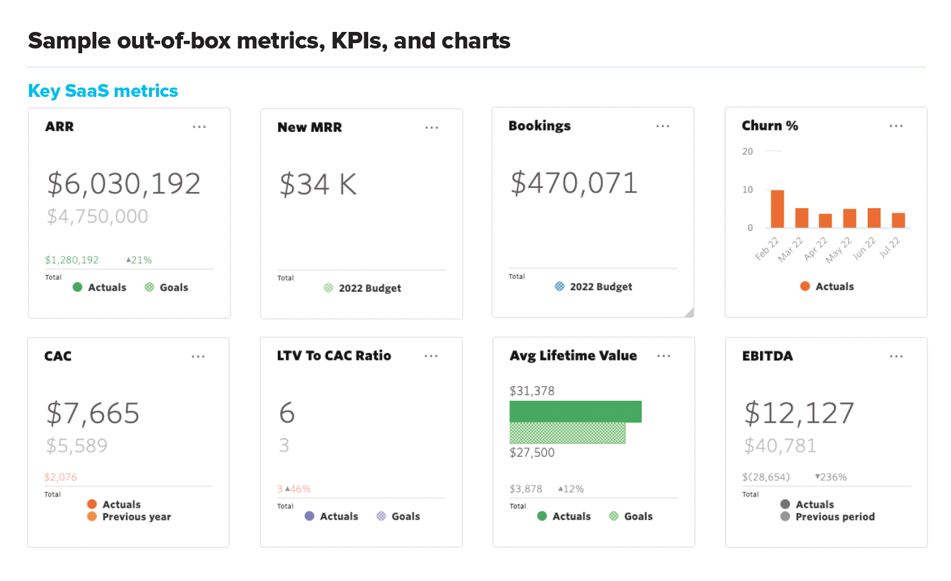The image size is (951, 581).
Task: Open the New MRR three-dot menu
Action: pyautogui.click(x=431, y=128)
